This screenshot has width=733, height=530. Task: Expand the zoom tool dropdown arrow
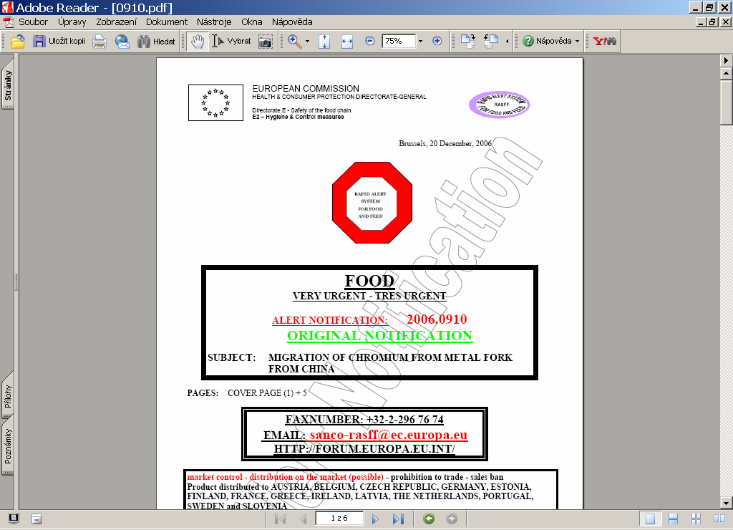(307, 41)
